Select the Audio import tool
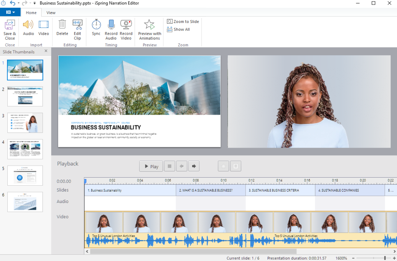397x261 pixels. (x=28, y=29)
